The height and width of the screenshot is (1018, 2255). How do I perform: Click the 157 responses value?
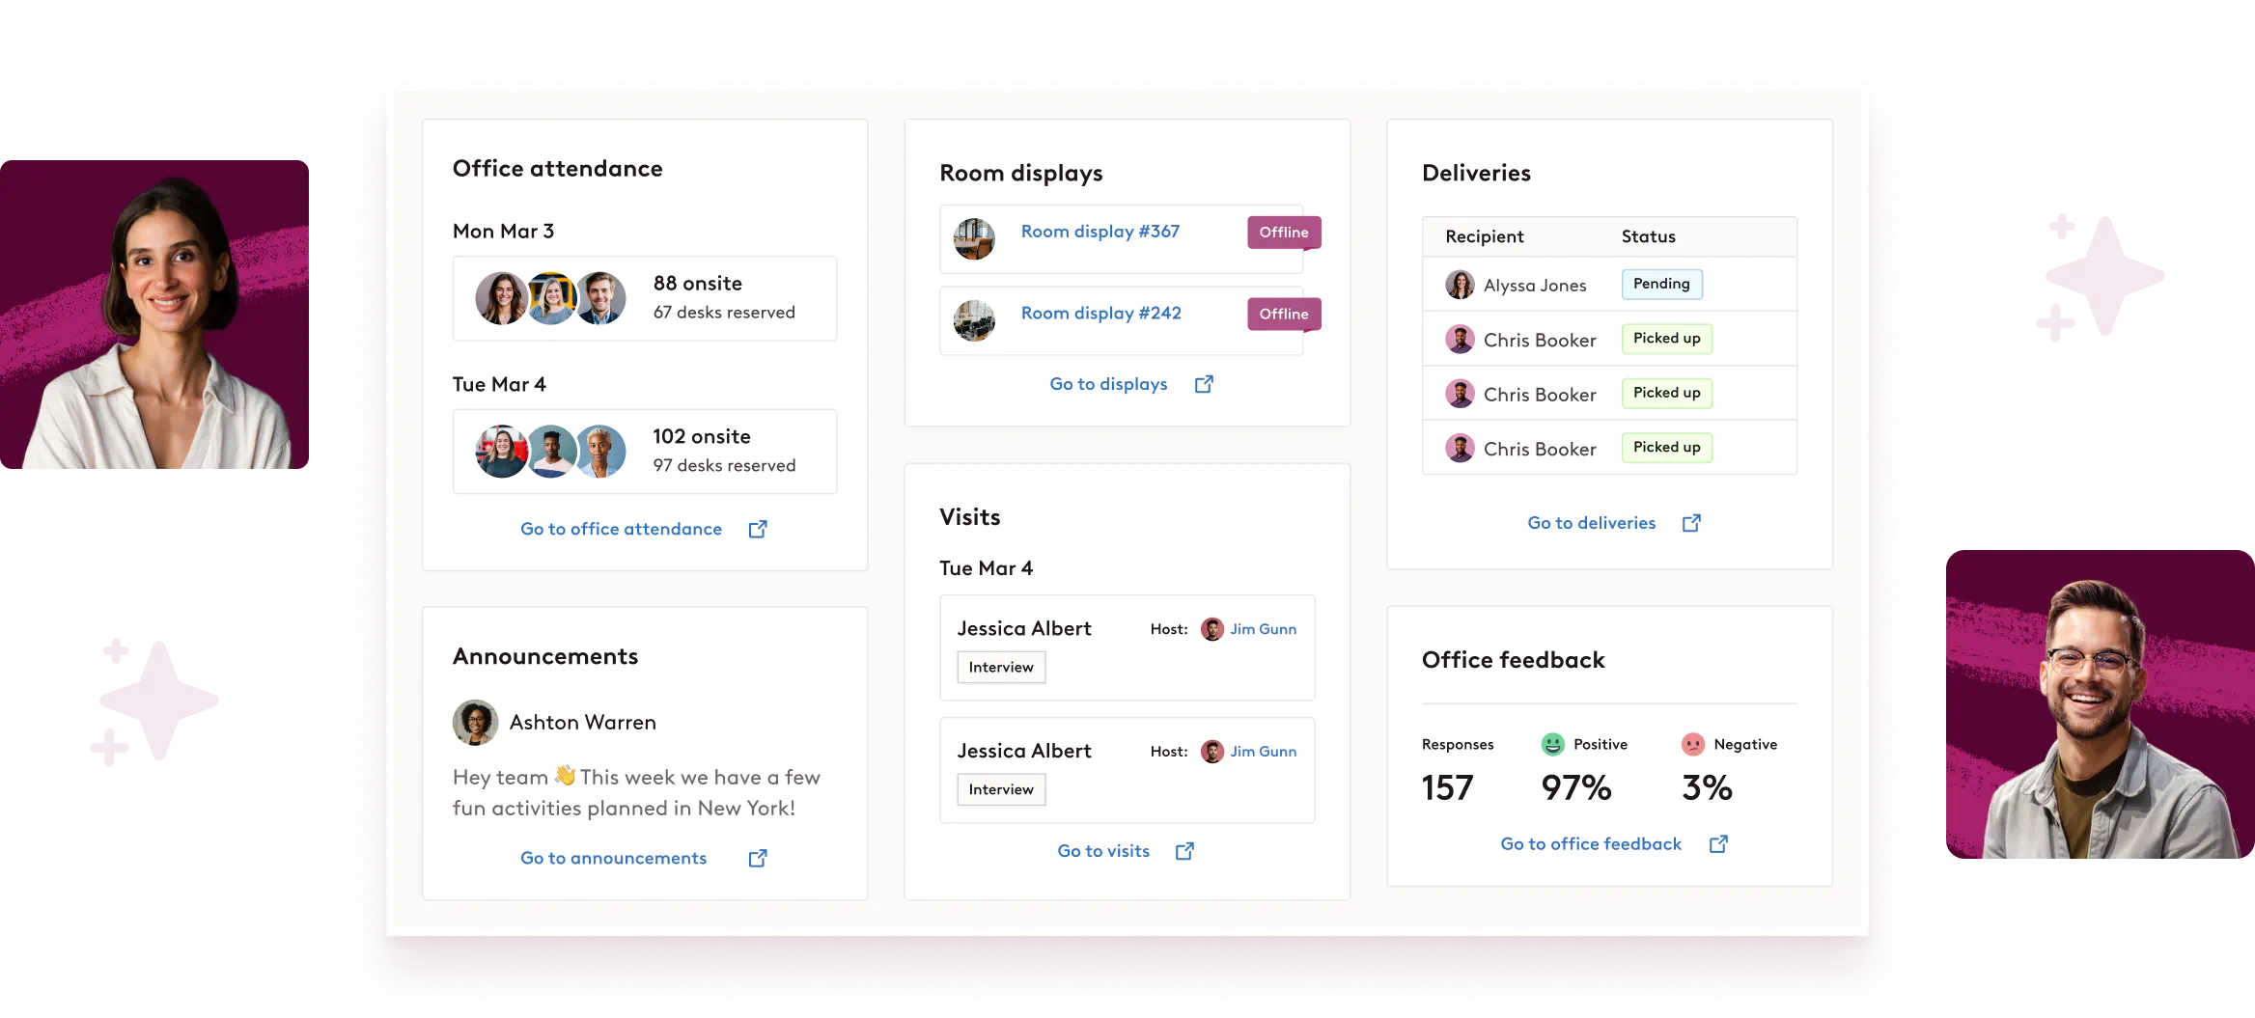coord(1447,788)
